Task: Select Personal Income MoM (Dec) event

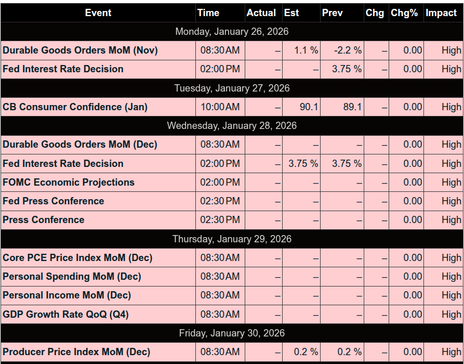Action: [67, 295]
